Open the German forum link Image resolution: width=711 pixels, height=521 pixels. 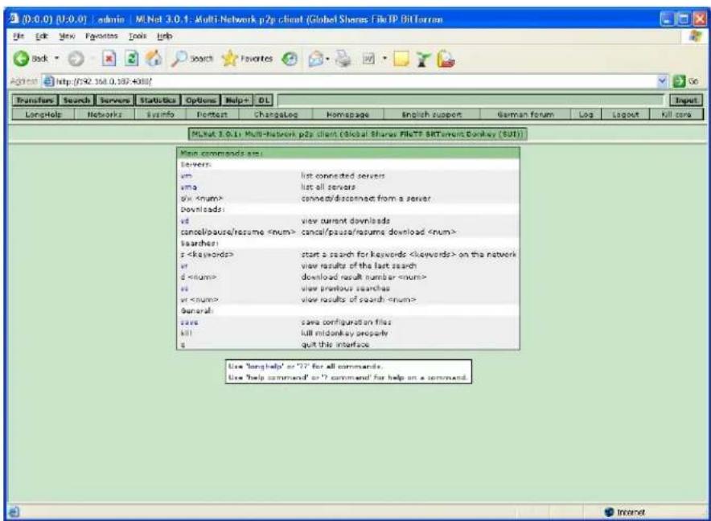pos(525,115)
